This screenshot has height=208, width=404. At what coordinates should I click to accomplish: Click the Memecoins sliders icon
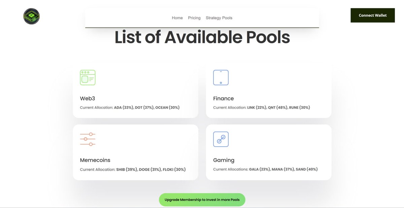coord(88,139)
